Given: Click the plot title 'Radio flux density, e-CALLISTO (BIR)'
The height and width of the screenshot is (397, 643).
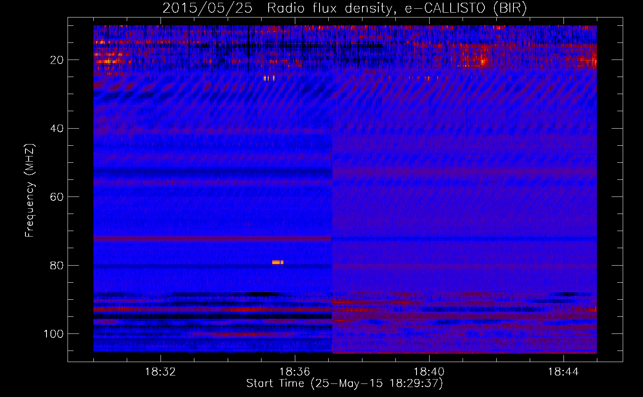Looking at the screenshot, I should point(397,8).
